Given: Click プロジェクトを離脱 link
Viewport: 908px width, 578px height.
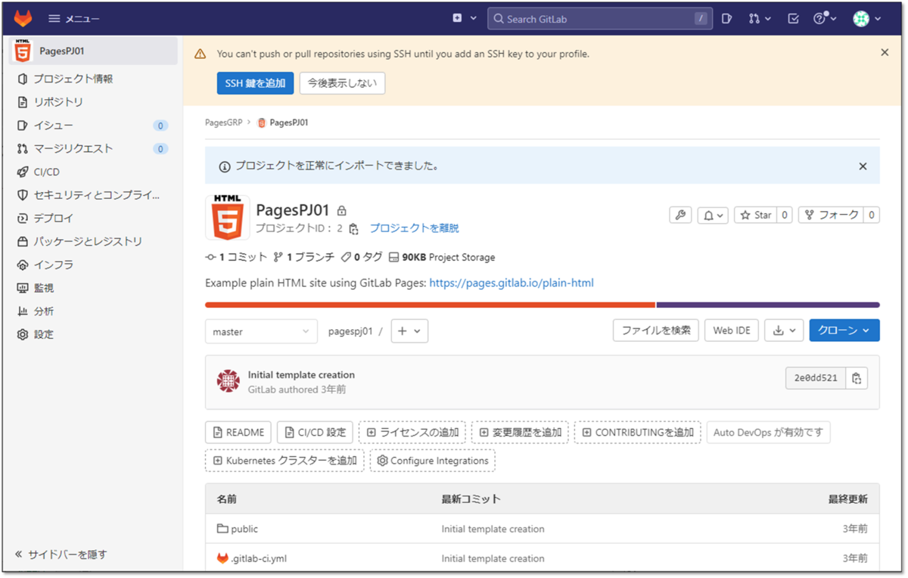Looking at the screenshot, I should 414,228.
